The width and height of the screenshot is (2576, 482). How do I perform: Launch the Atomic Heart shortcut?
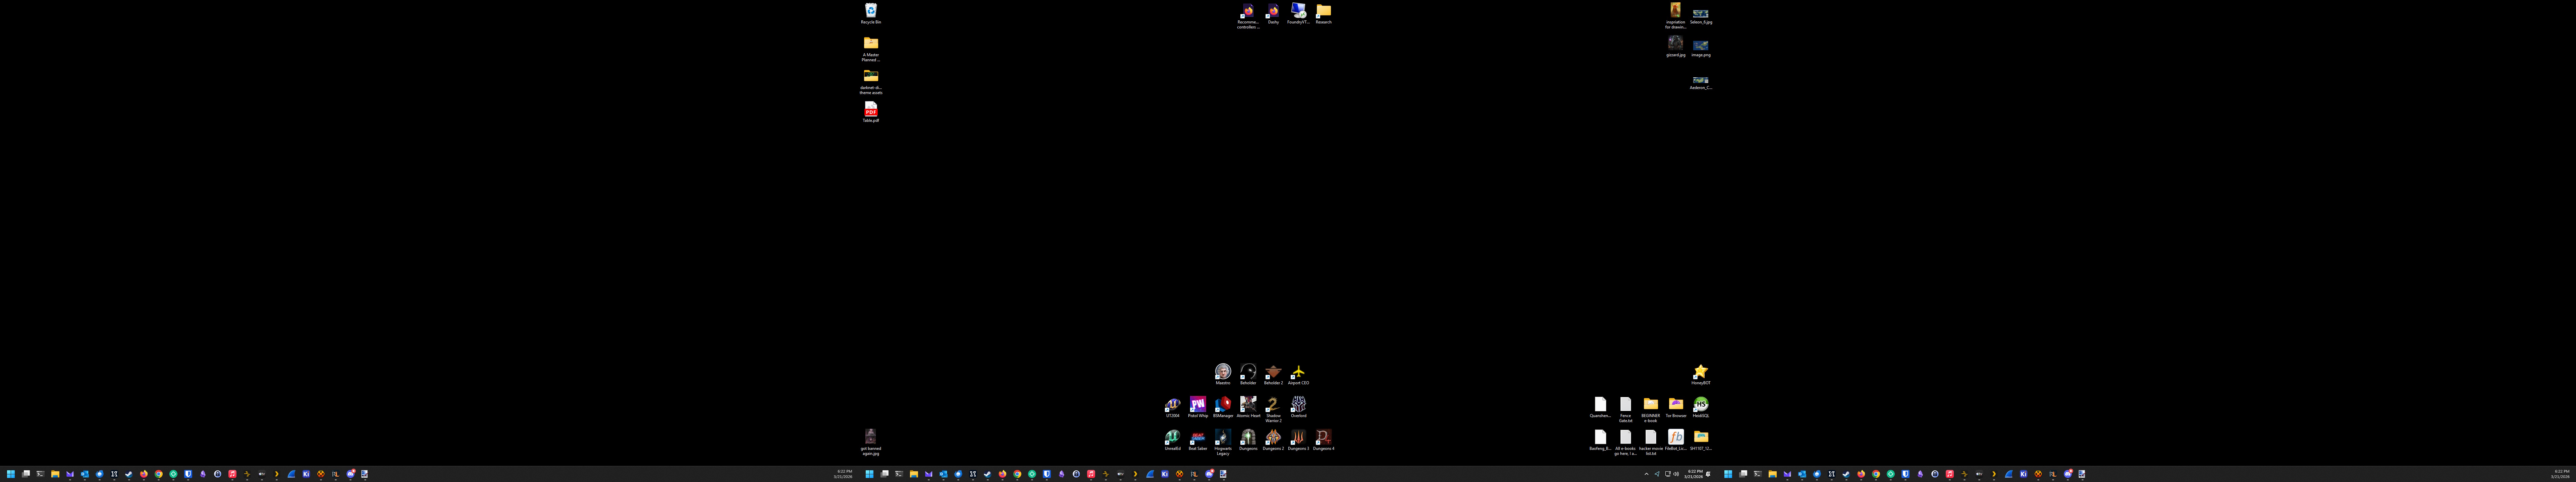point(1248,407)
